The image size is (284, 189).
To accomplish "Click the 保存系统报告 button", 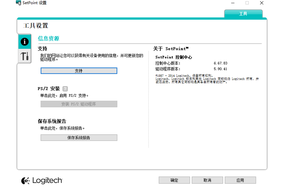I will 79,138.
